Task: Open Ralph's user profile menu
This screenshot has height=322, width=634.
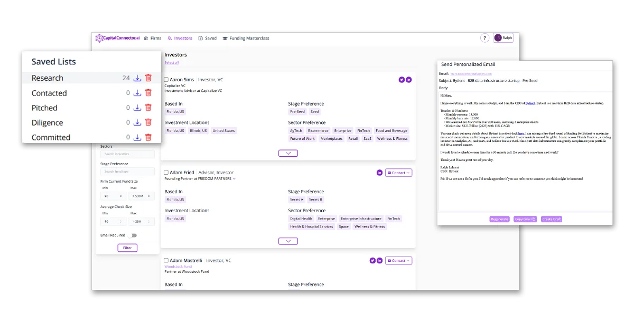Action: click(503, 38)
